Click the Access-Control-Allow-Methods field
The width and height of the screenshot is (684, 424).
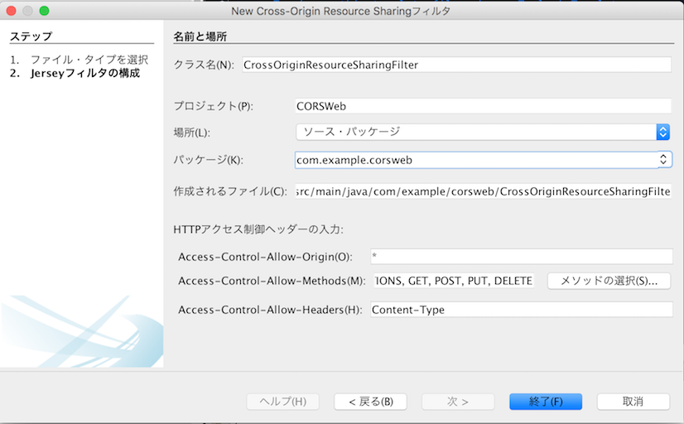click(x=454, y=281)
